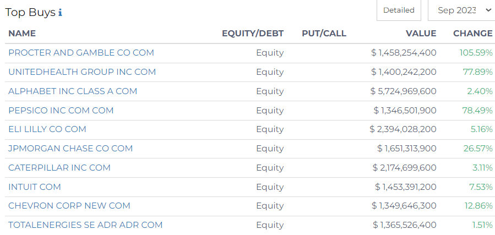
Task: Sort table by NAME column header
Action: coord(22,34)
